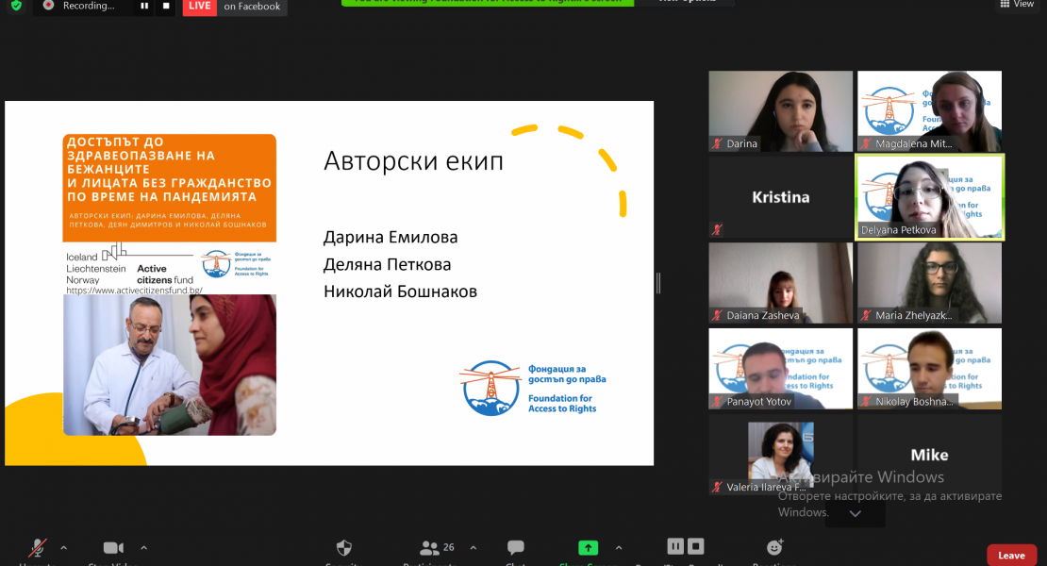This screenshot has width=1047, height=566.
Task: Select Daiana Zasheva's video tile
Action: pyautogui.click(x=781, y=283)
